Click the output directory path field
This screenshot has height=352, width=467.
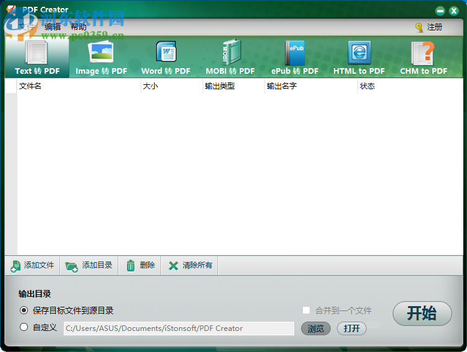click(179, 328)
